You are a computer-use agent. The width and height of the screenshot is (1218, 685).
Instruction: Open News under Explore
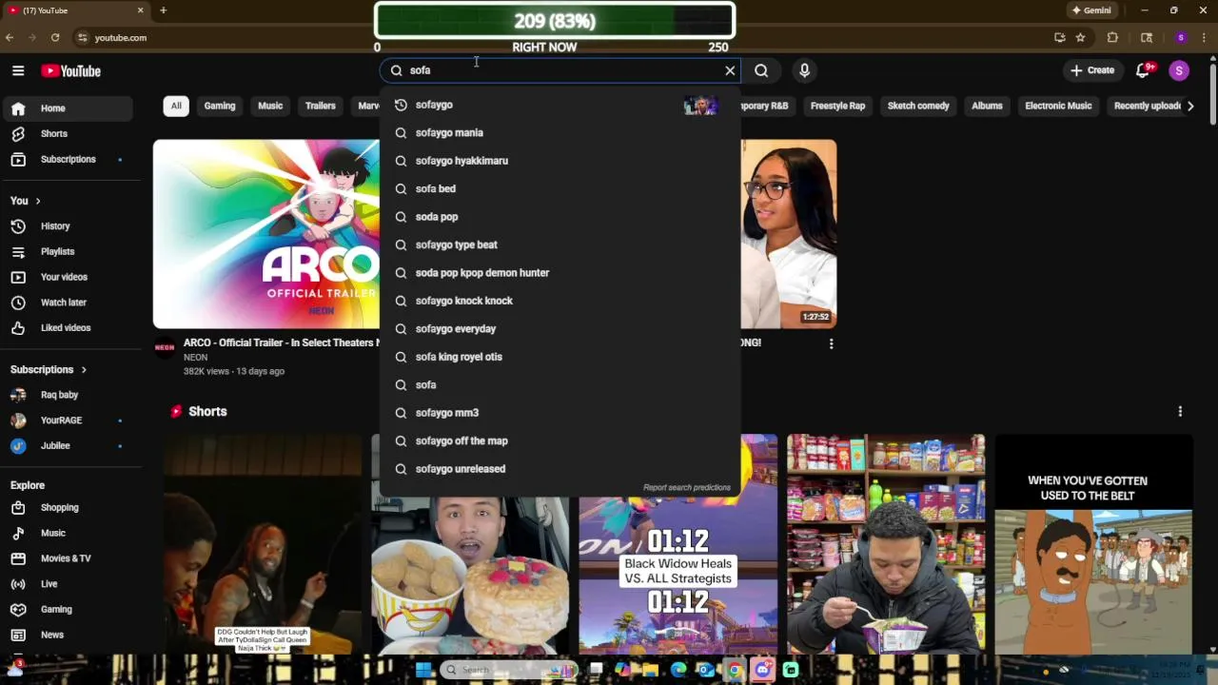tap(67, 635)
